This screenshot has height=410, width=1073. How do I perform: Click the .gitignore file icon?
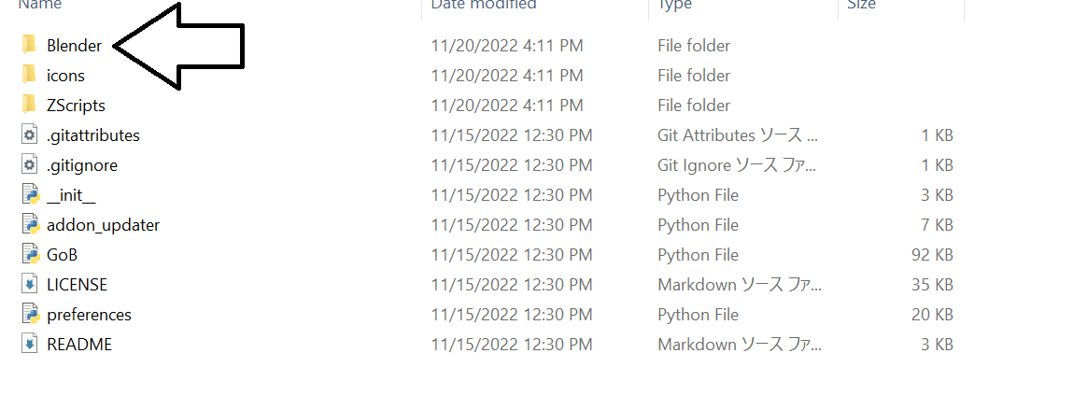[x=29, y=164]
